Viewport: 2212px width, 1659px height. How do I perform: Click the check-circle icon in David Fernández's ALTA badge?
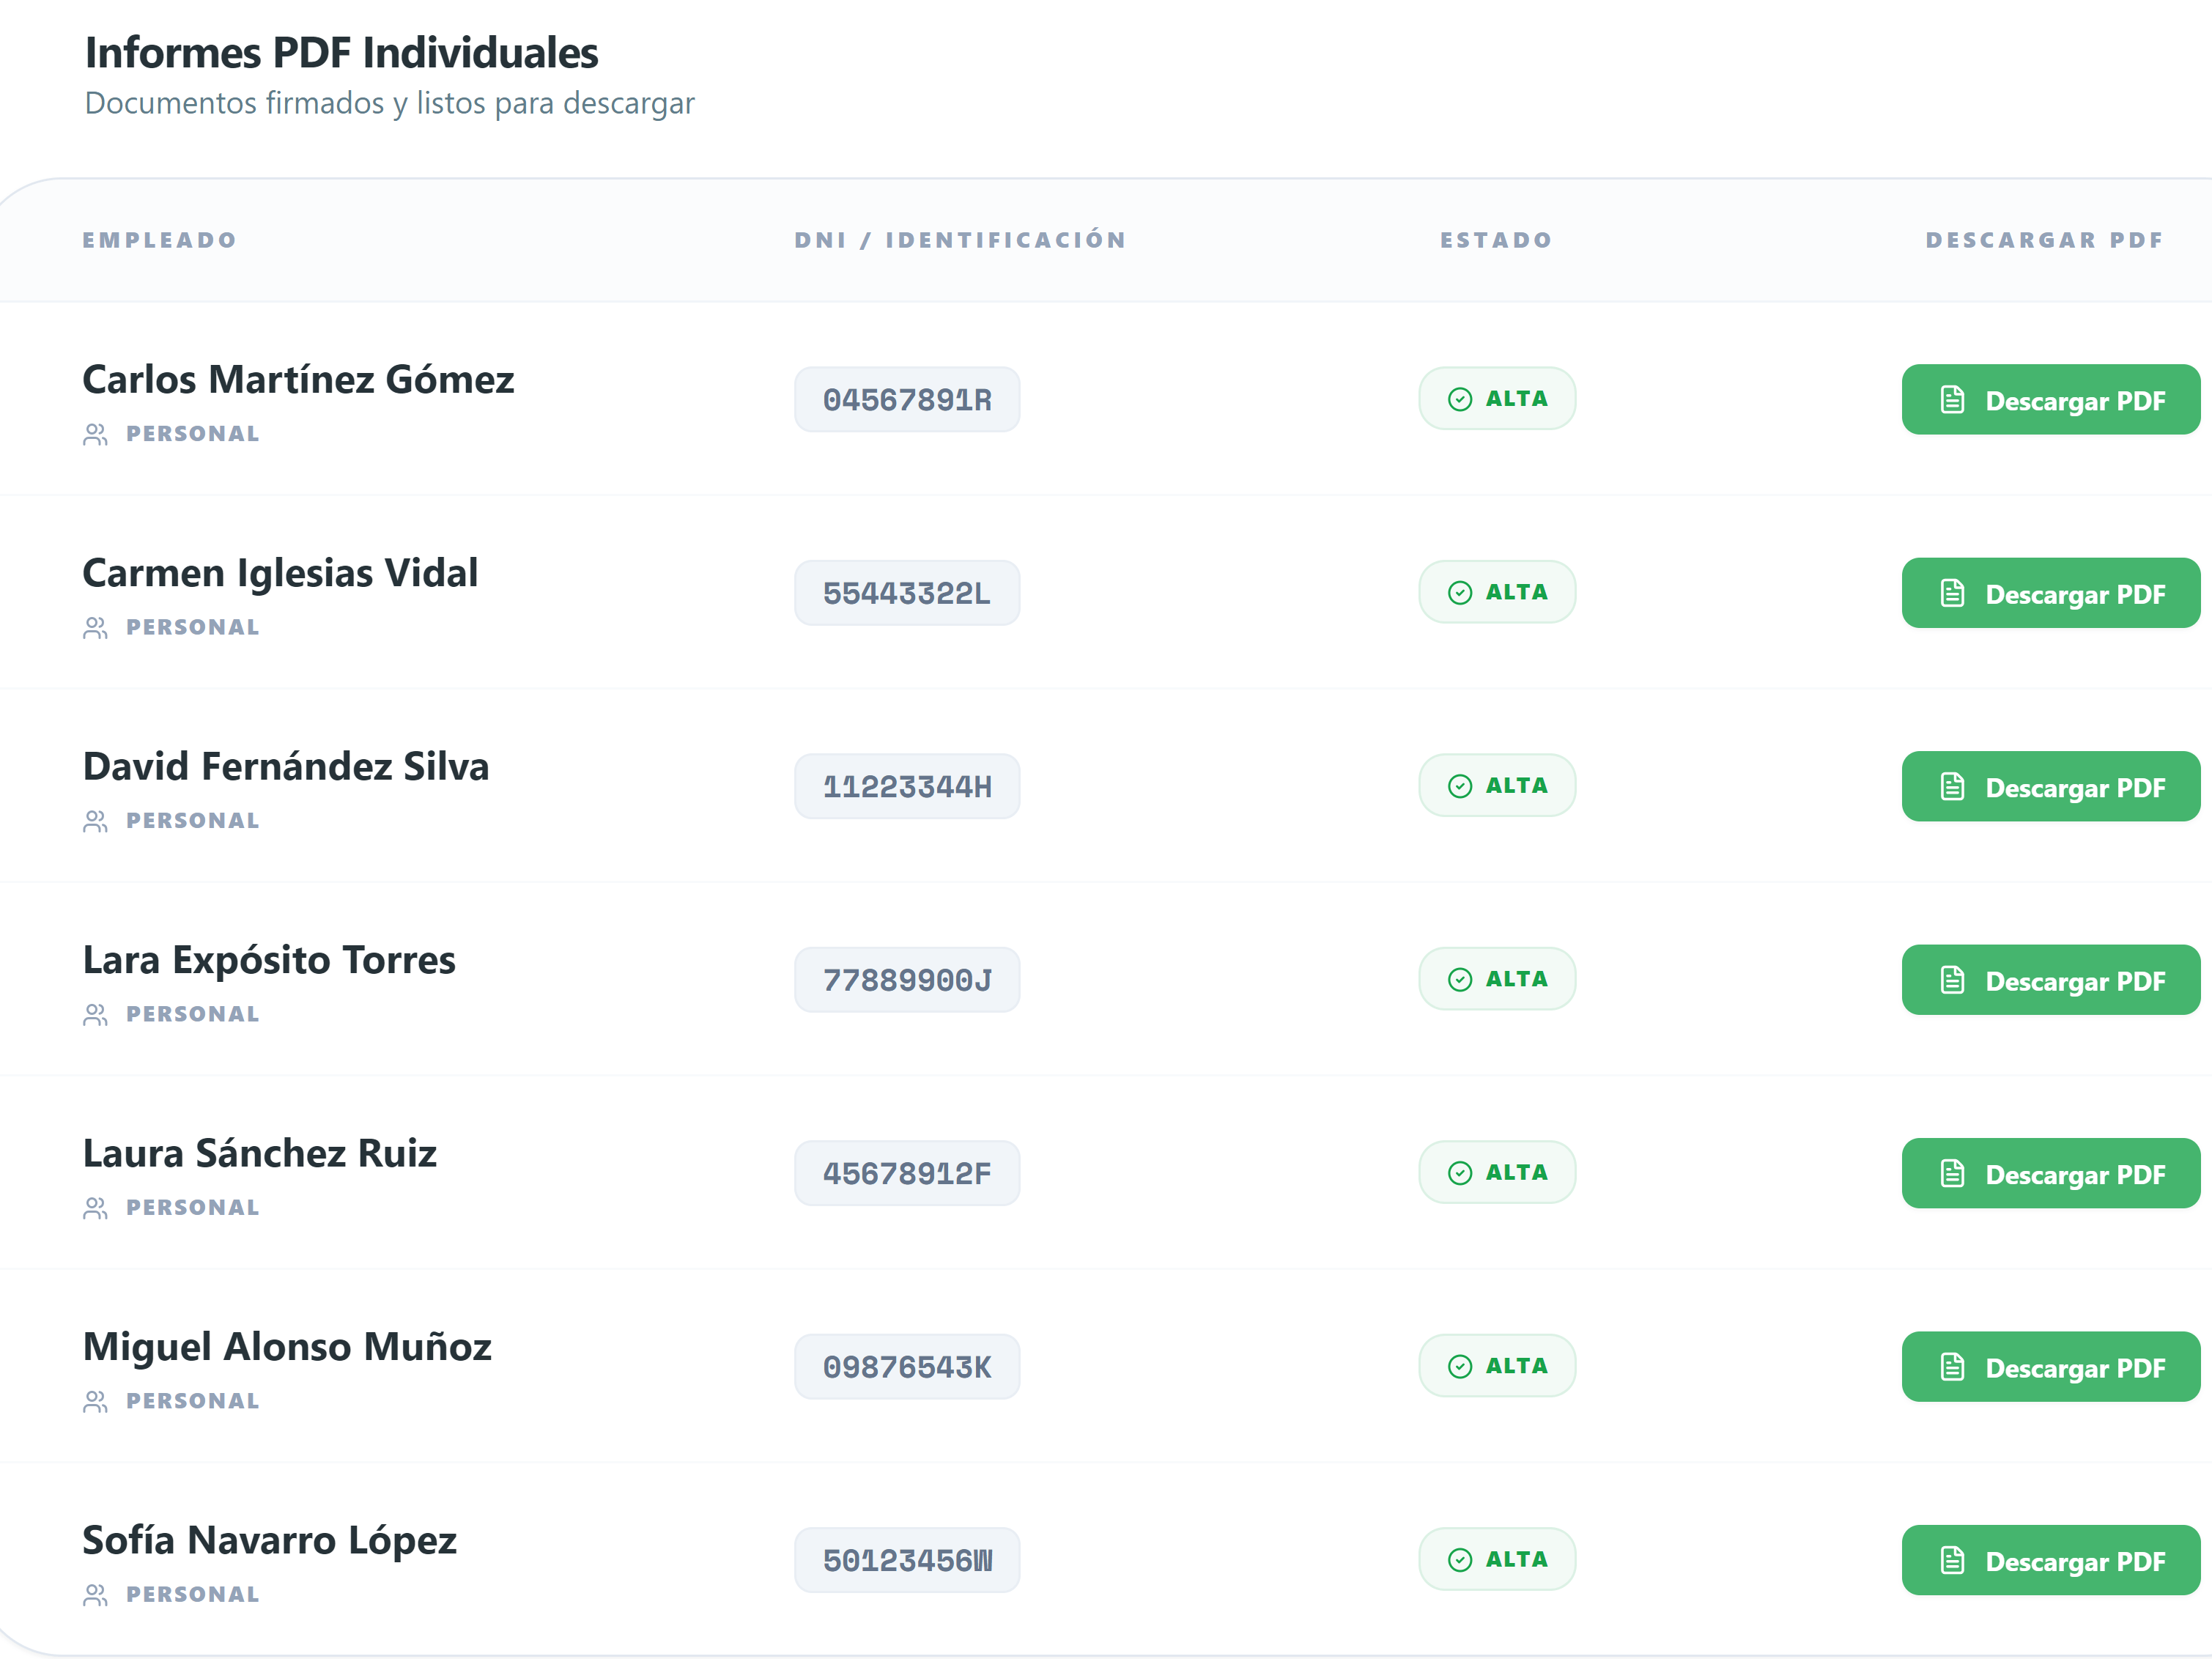tap(1460, 786)
